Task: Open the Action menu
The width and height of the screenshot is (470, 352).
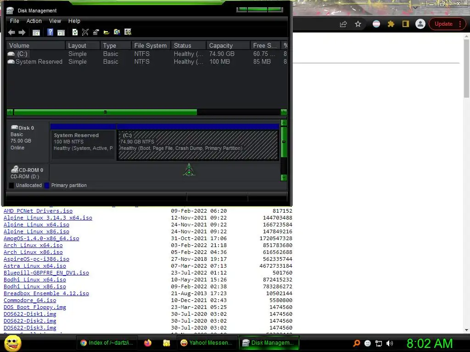Action: [x=34, y=21]
